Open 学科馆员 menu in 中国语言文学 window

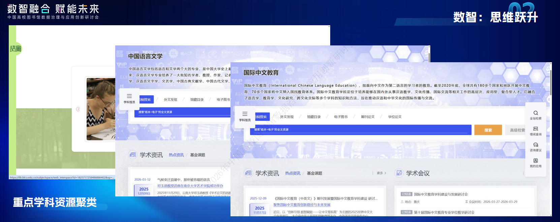point(129,99)
